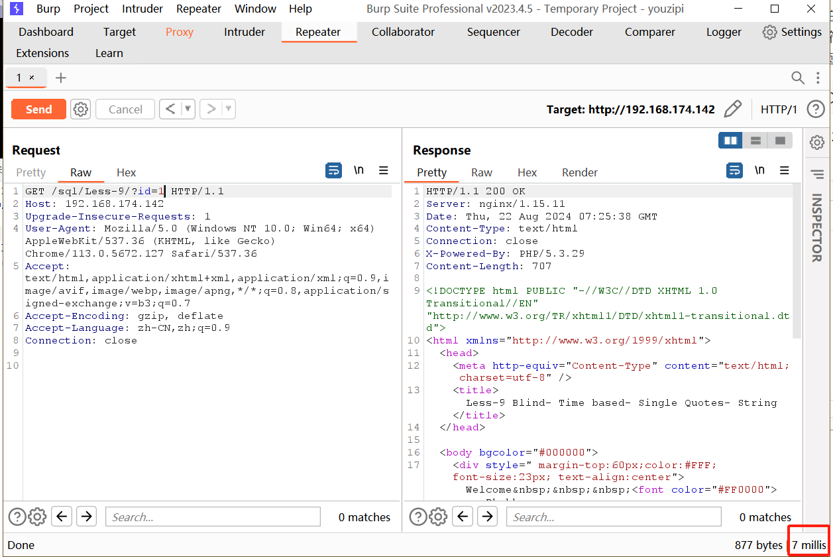833x557 pixels.
Task: Open response search help question icon
Action: click(417, 517)
